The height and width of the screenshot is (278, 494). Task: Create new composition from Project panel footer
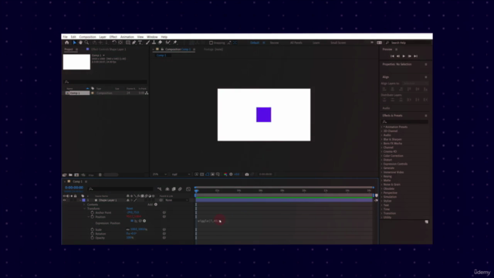pyautogui.click(x=76, y=175)
